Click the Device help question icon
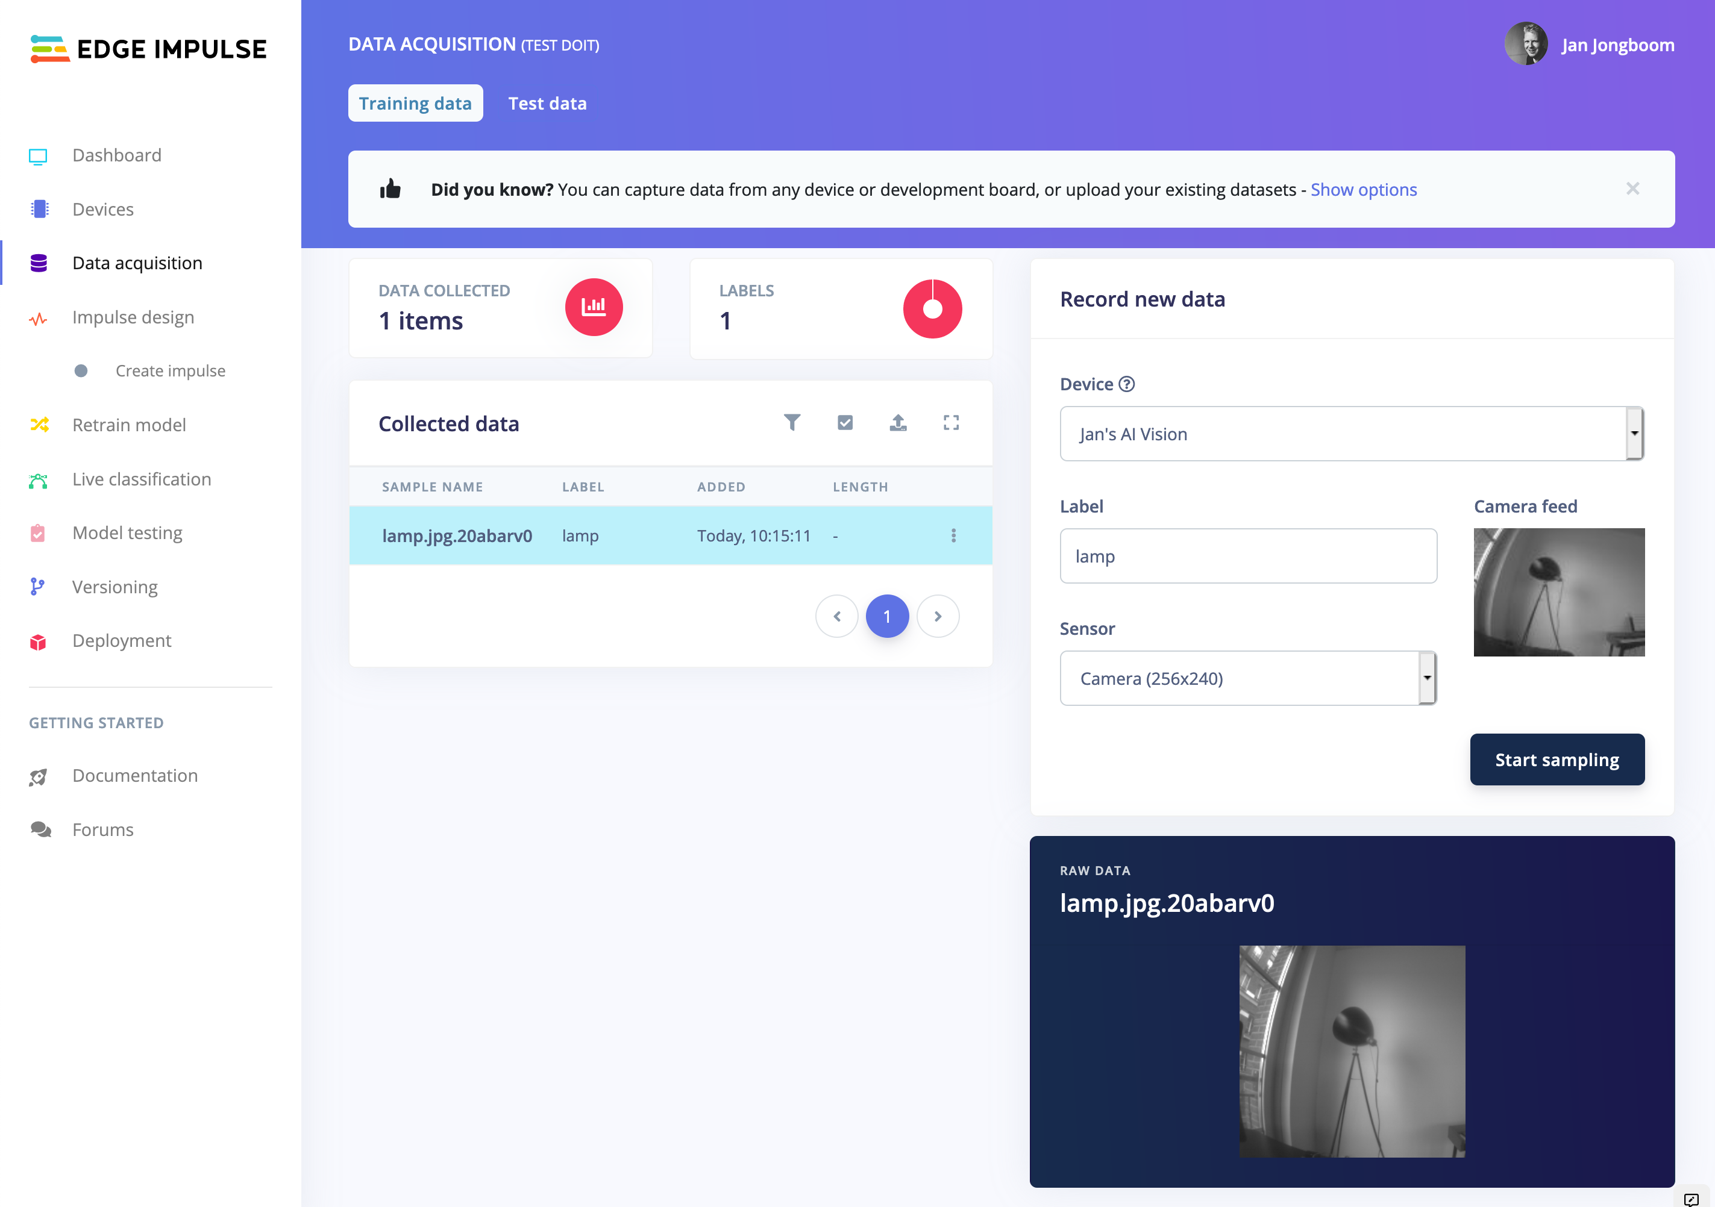Screen dimensions: 1715x1207 (1126, 384)
